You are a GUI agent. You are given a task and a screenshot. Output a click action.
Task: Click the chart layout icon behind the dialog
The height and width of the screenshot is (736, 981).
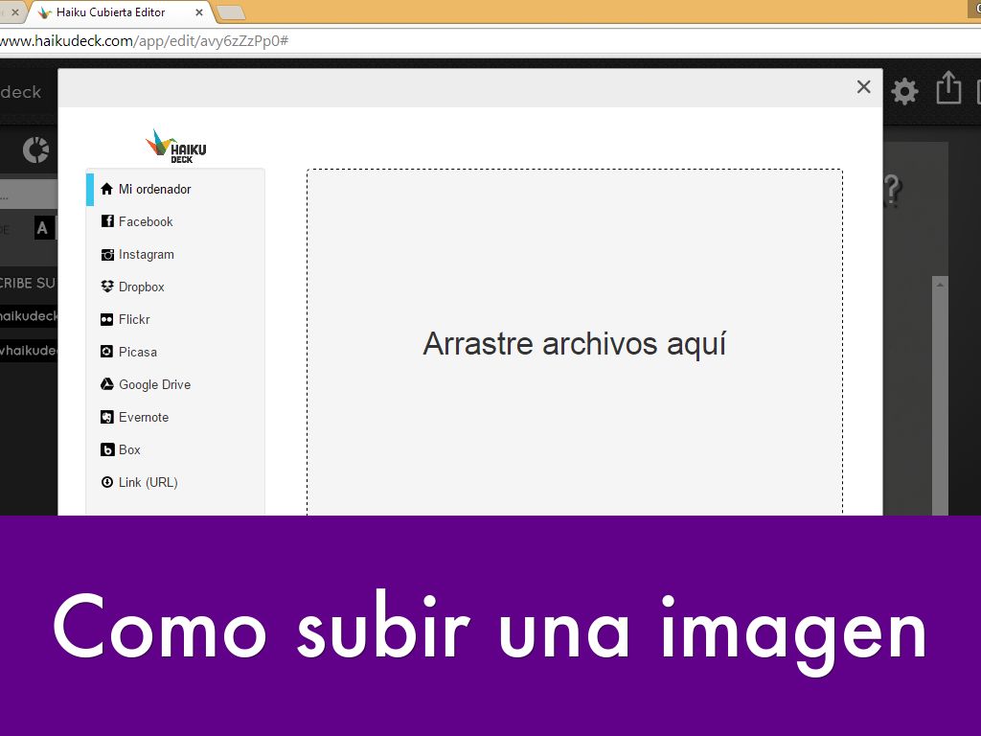35,150
